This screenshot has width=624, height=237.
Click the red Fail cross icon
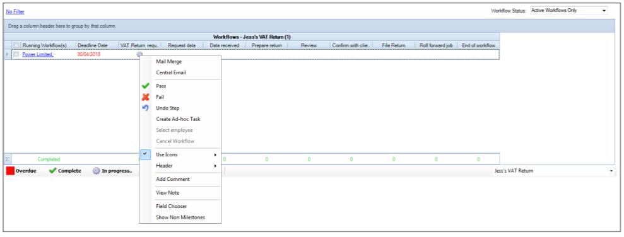tap(146, 97)
